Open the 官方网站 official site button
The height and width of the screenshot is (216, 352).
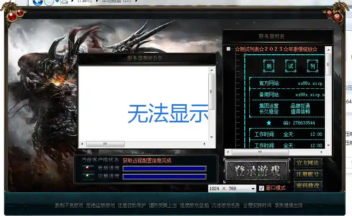[x=308, y=163]
